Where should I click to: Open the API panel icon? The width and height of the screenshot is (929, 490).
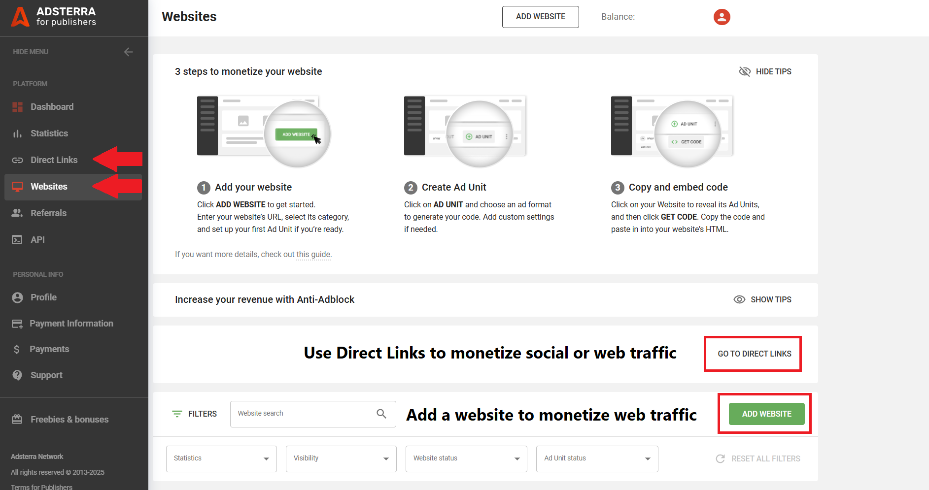click(x=17, y=239)
